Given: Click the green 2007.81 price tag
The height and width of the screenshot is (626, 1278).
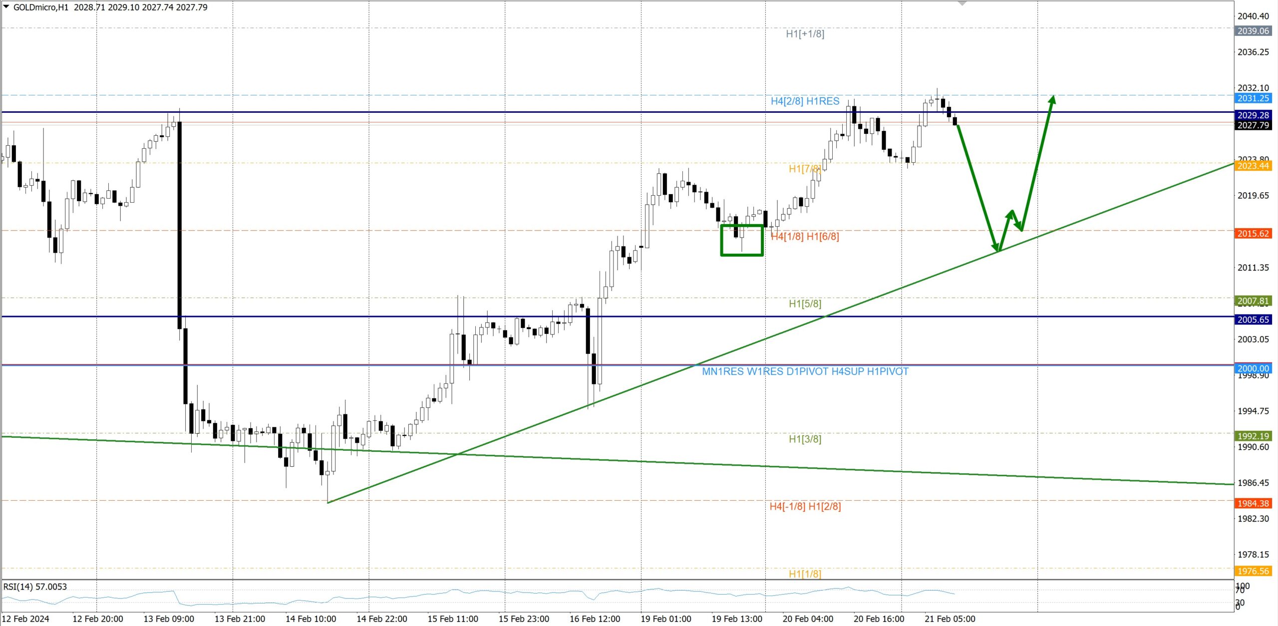Looking at the screenshot, I should pyautogui.click(x=1253, y=301).
